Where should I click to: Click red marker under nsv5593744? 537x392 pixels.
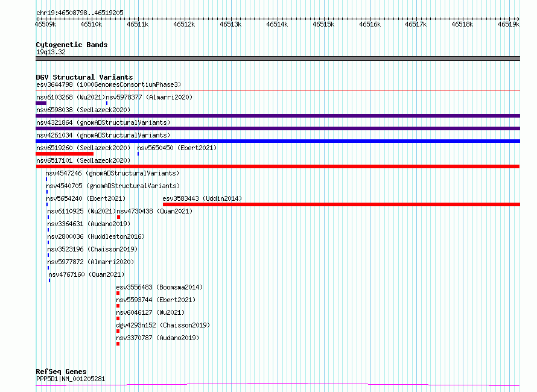click(x=118, y=306)
